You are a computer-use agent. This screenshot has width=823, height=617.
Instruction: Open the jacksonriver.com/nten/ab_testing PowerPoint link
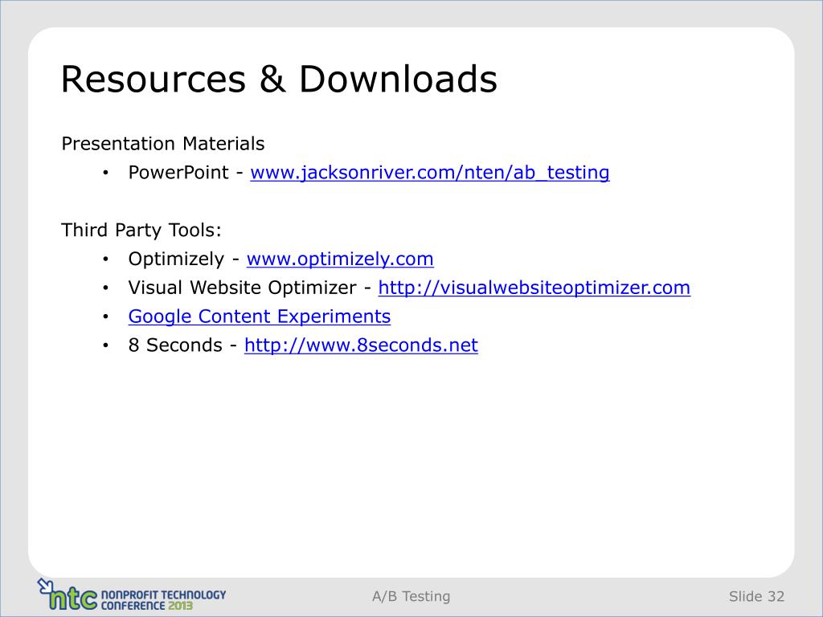(x=430, y=173)
